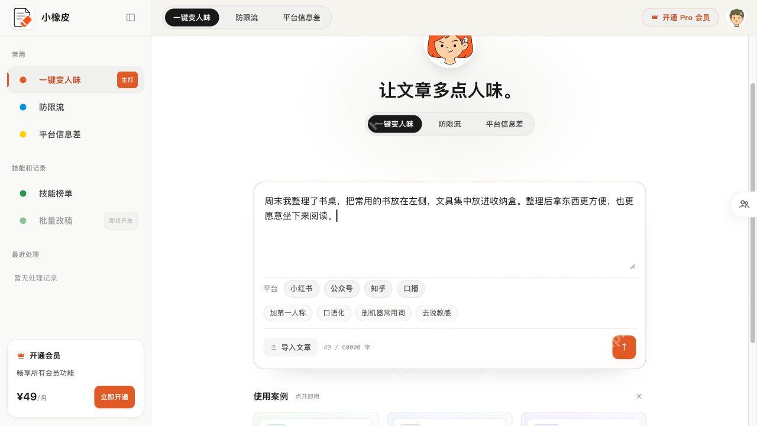Select 一键变人味 pill under the headline
This screenshot has width=757, height=426.
pyautogui.click(x=395, y=124)
